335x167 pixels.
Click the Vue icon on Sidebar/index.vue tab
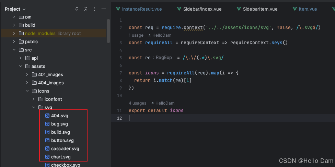pyautogui.click(x=179, y=9)
